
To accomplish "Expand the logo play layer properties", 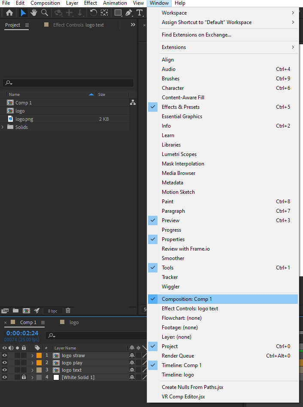I will click(32, 363).
